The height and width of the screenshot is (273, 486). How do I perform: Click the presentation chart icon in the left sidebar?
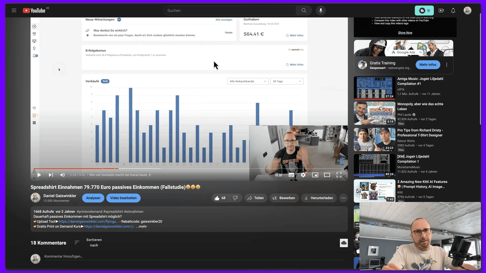coord(34,41)
